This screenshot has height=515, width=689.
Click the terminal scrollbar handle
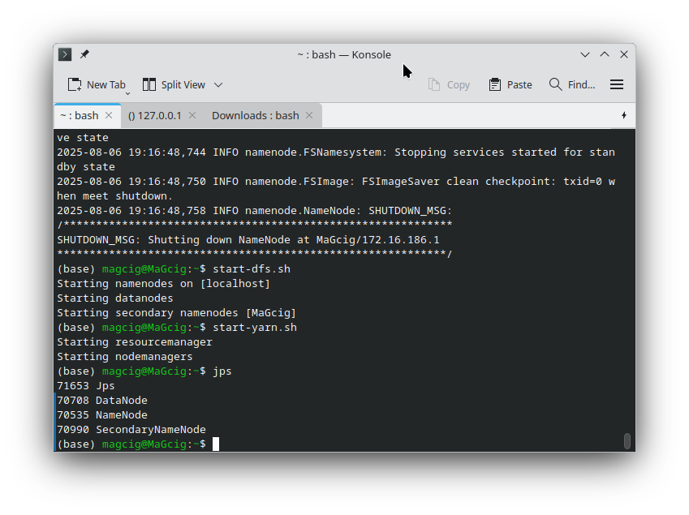pyautogui.click(x=627, y=441)
